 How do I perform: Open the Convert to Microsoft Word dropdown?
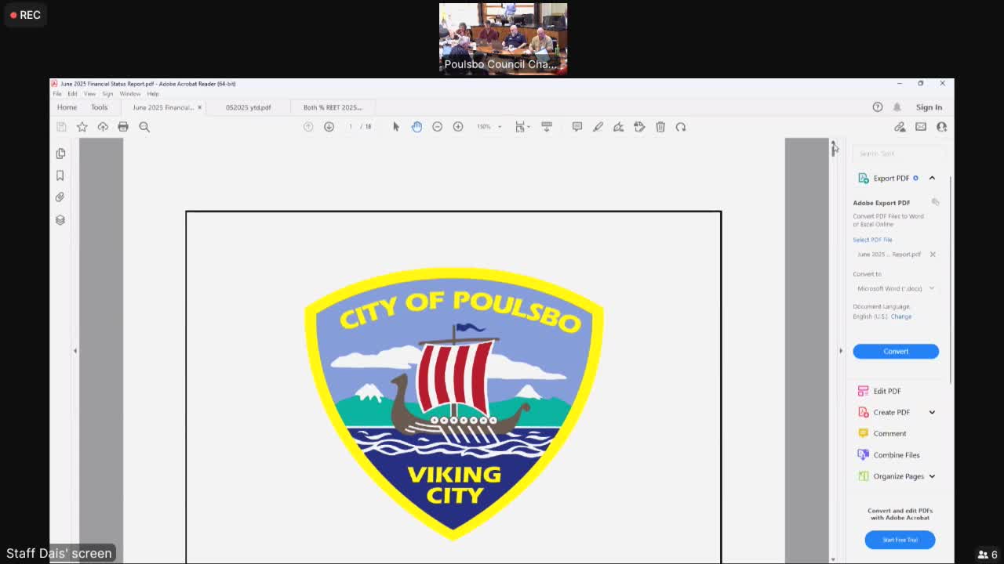point(896,288)
